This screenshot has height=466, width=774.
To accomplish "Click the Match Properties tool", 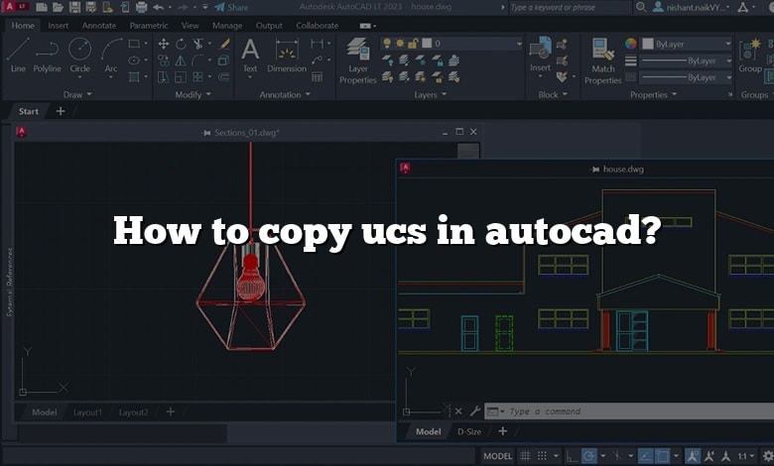I will (x=602, y=60).
